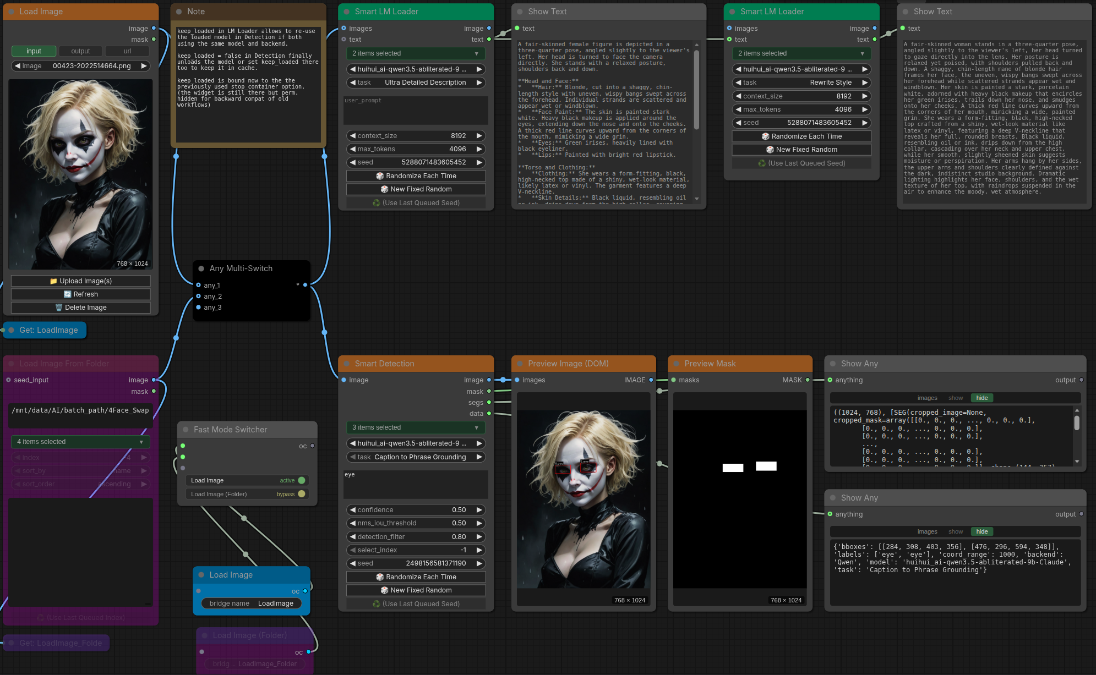The image size is (1096, 675).
Task: Click New Fixed Random in Rewrite Style loader
Action: (x=801, y=150)
